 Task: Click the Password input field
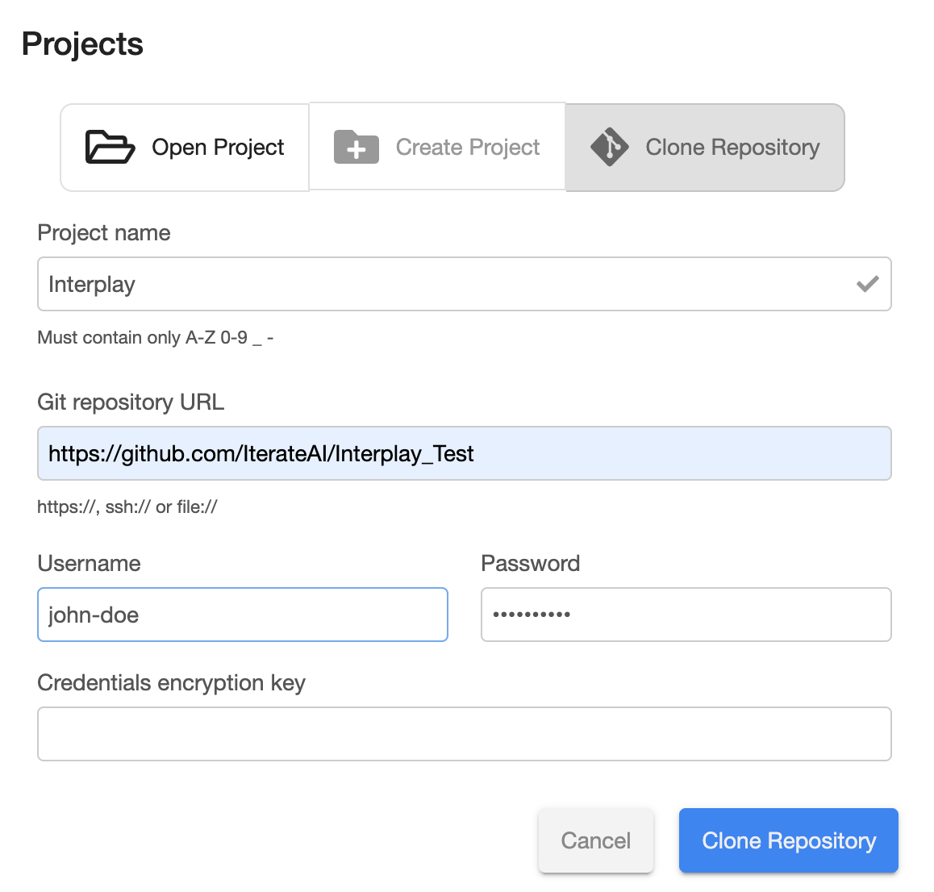point(686,615)
